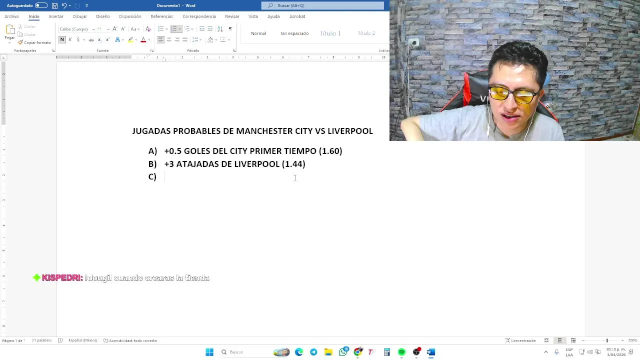Show paragraph marks with pilcrow icon
Image resolution: width=640 pixels, height=360 pixels.
click(230, 29)
